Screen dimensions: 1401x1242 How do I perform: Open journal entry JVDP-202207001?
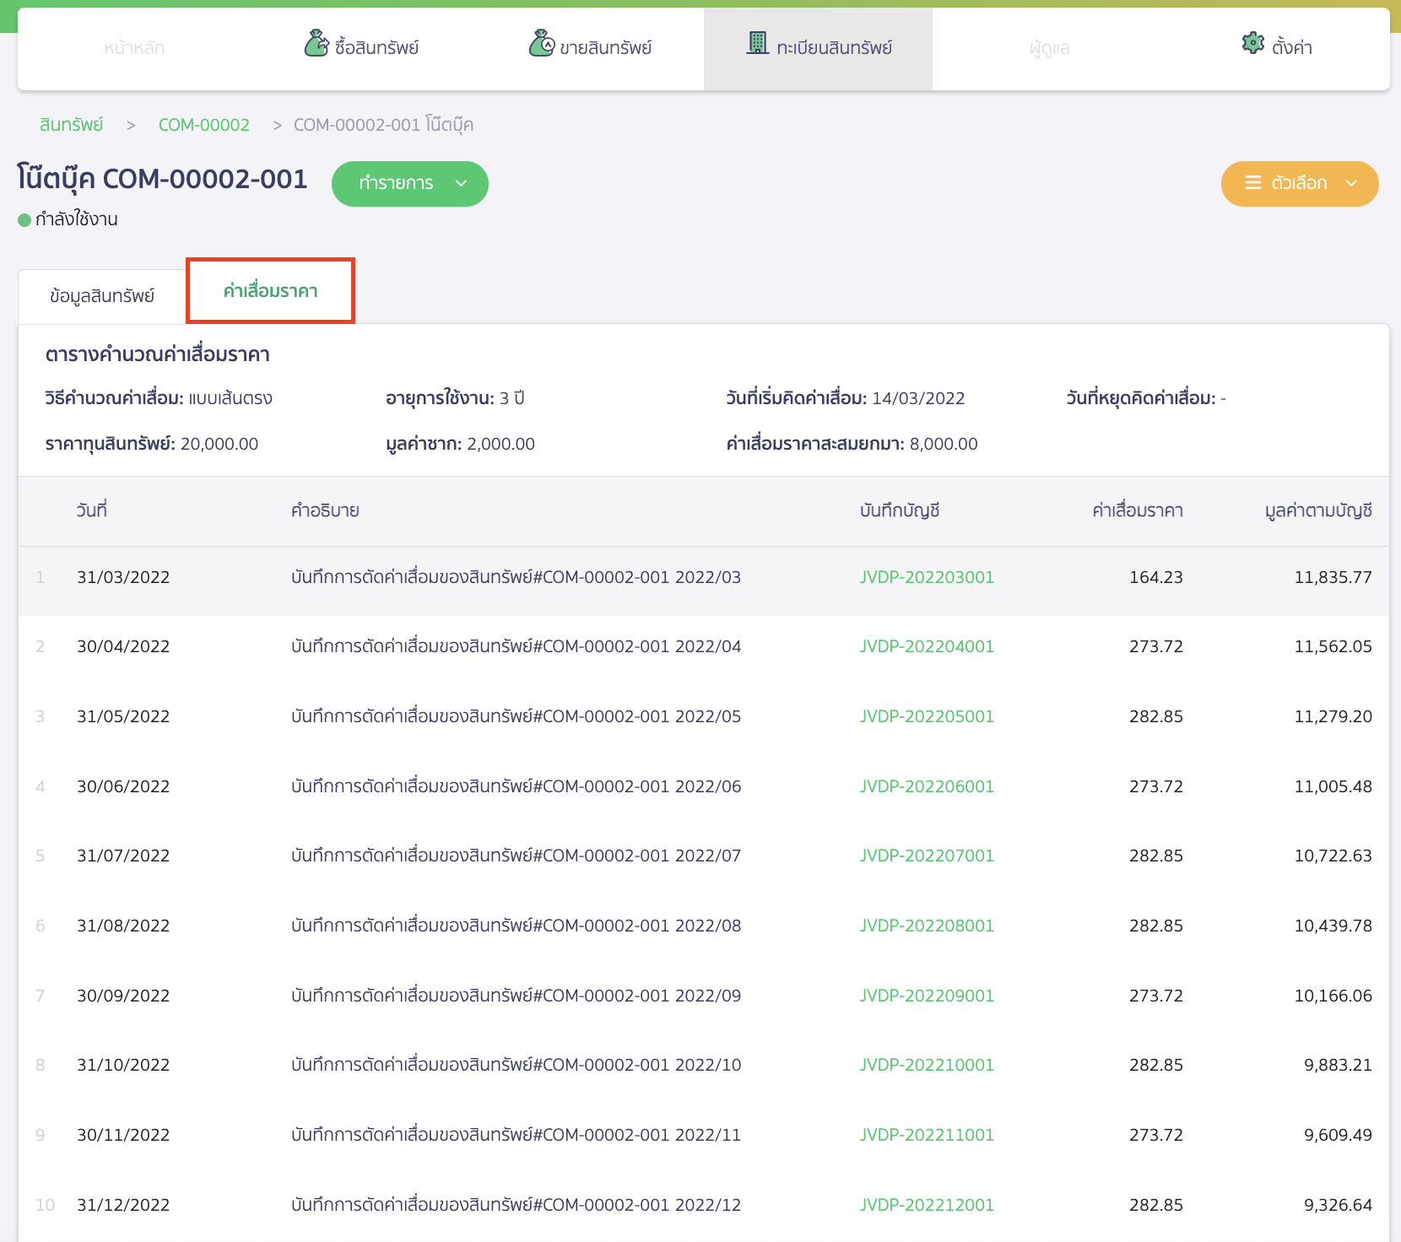pyautogui.click(x=927, y=856)
